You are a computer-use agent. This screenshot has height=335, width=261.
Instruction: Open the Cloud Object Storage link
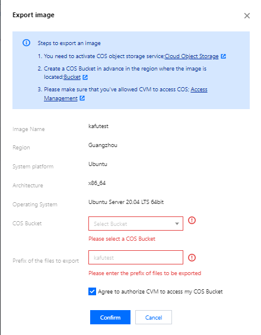[192, 56]
